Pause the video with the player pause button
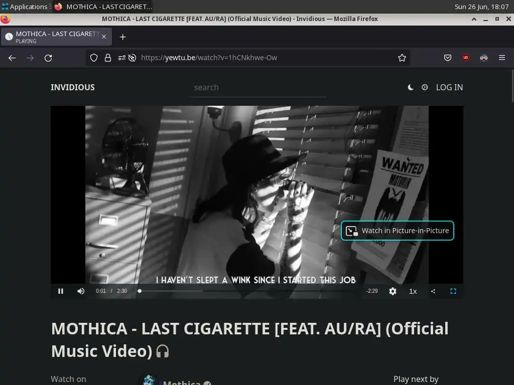The height and width of the screenshot is (385, 514). click(61, 291)
